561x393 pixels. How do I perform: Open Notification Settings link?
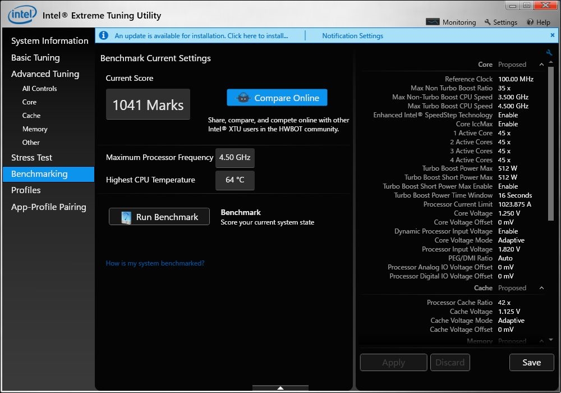coord(352,36)
